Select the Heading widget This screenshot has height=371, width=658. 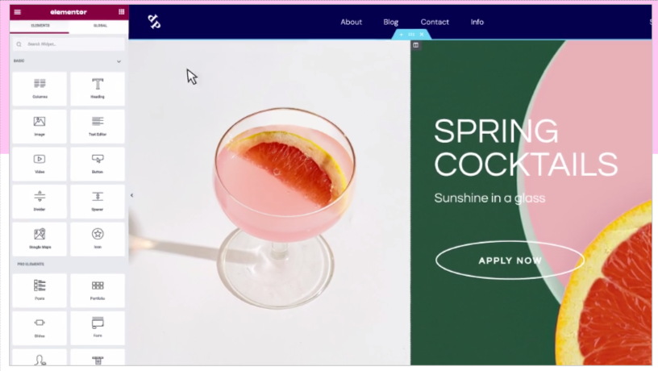click(x=98, y=89)
